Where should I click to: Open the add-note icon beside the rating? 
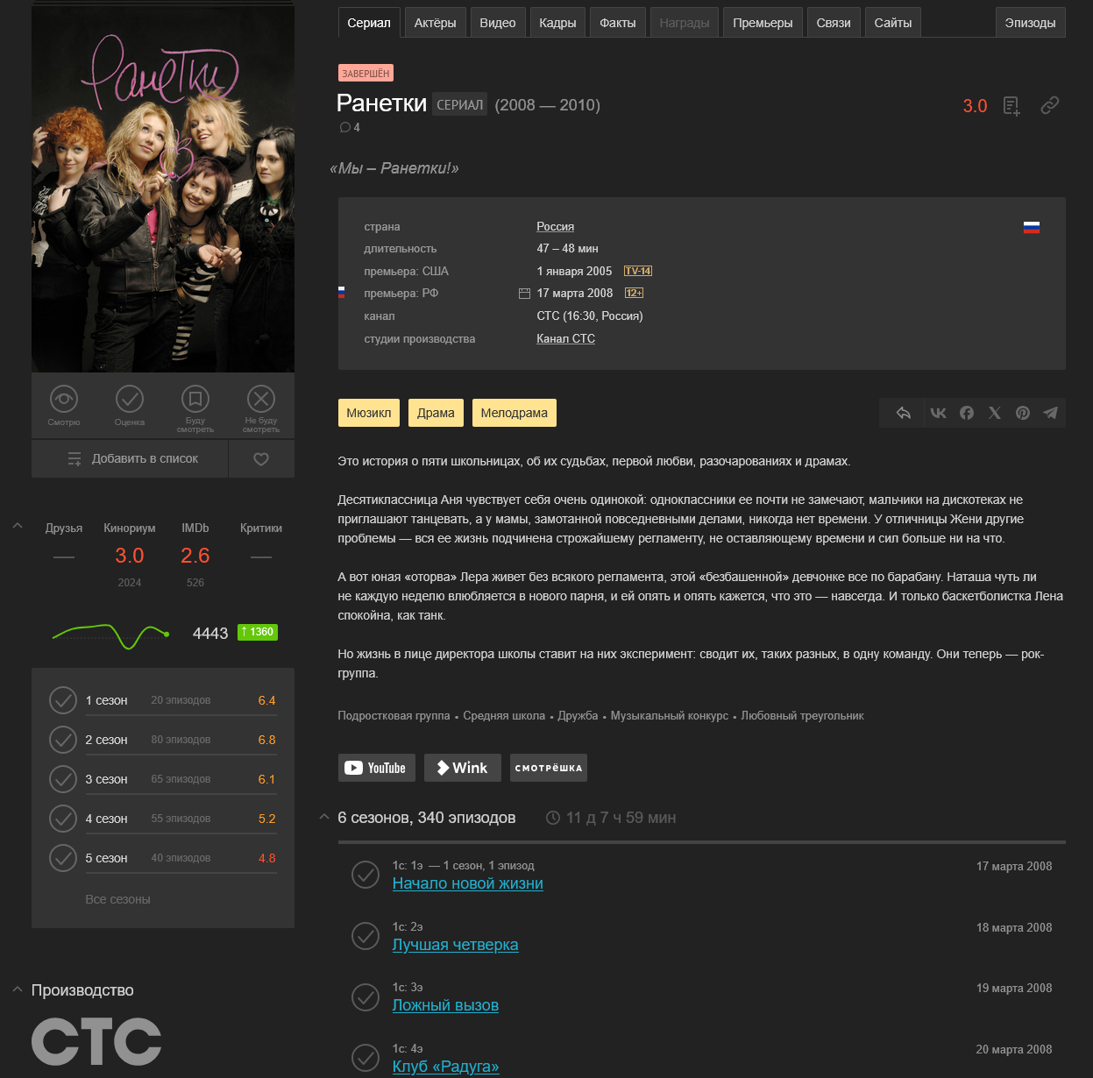coord(1011,106)
